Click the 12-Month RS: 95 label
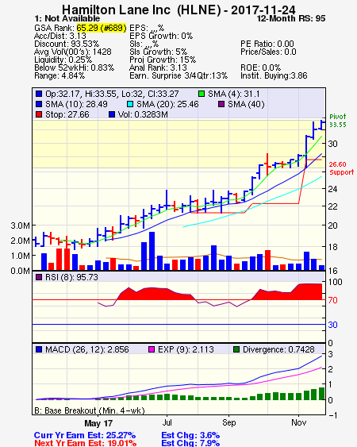The height and width of the screenshot is (447, 357). tap(291, 18)
